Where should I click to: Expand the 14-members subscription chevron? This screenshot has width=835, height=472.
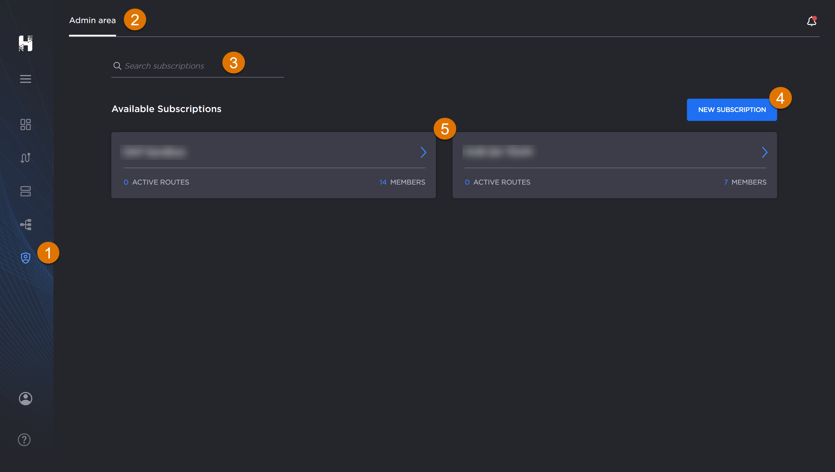[x=423, y=152]
